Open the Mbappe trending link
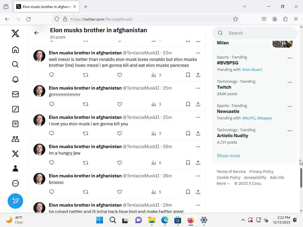The width and height of the screenshot is (303, 227). click(x=264, y=118)
